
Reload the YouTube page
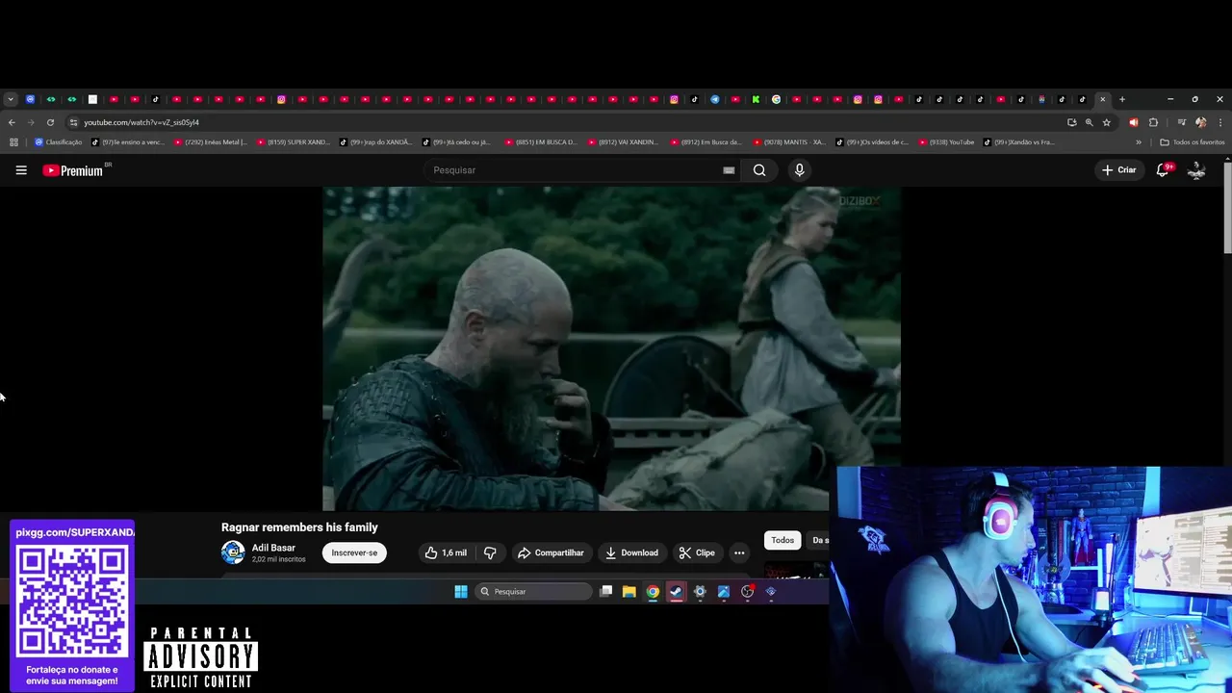click(x=50, y=122)
